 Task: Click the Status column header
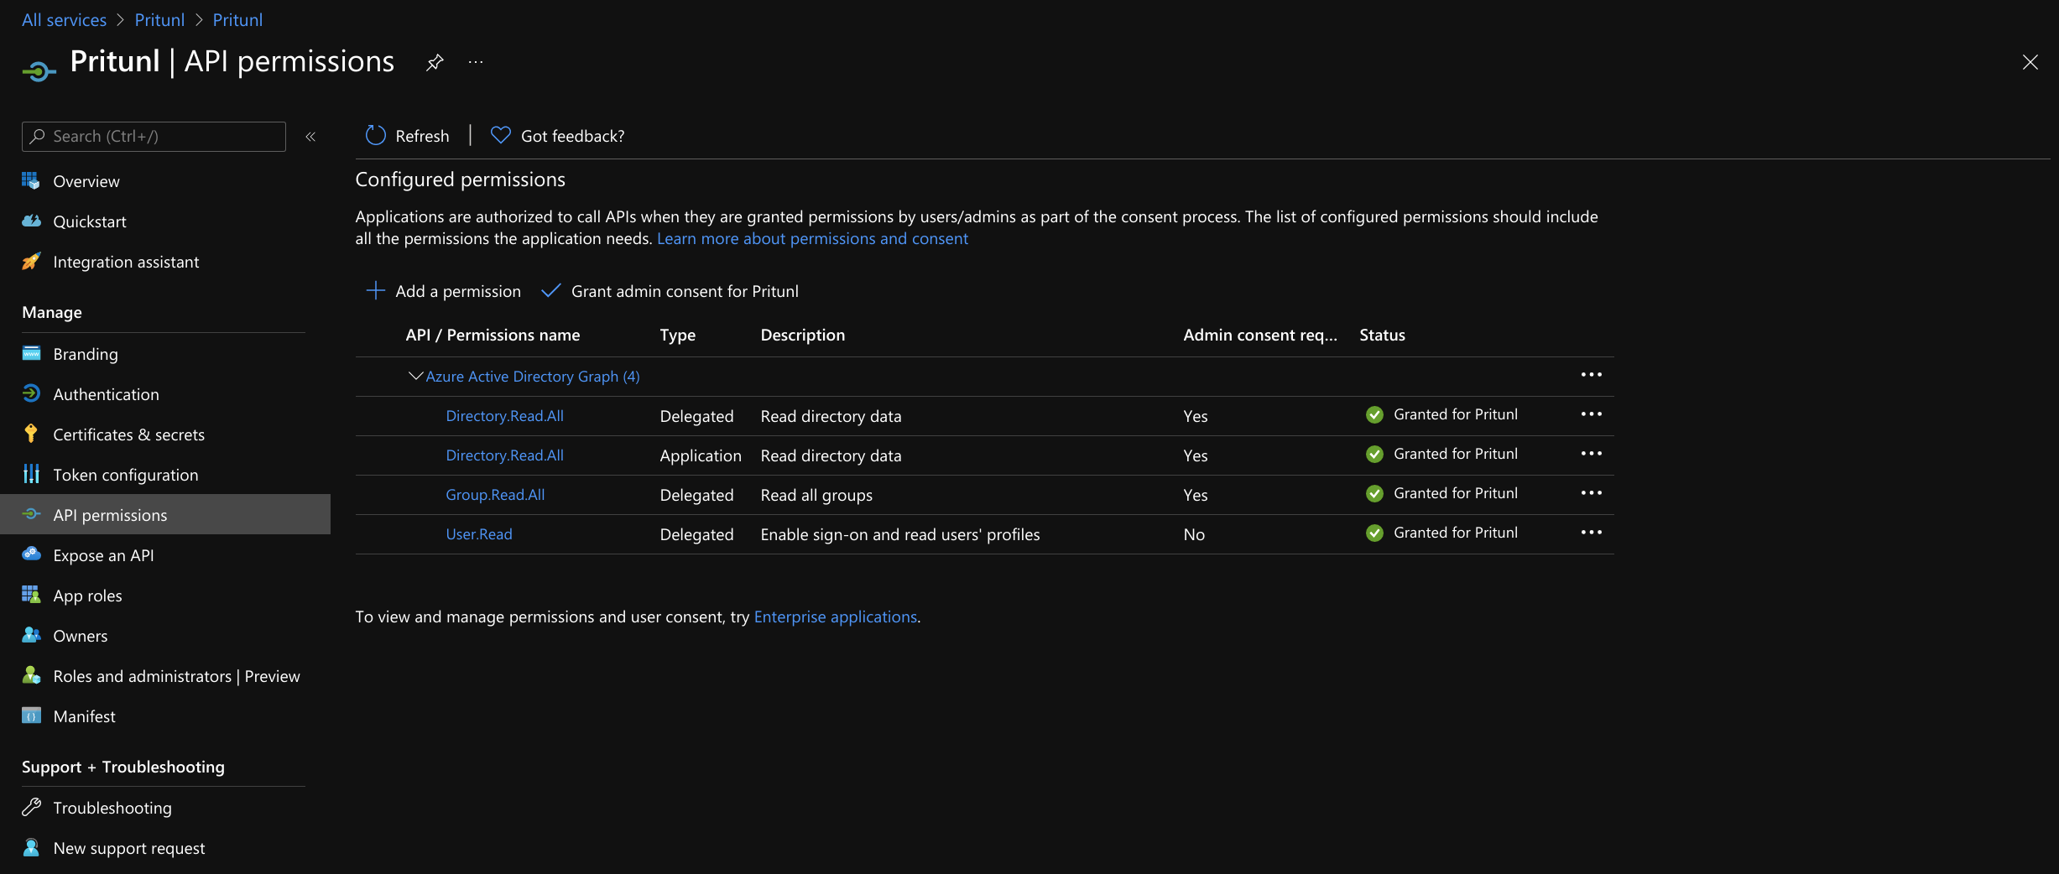click(1382, 335)
